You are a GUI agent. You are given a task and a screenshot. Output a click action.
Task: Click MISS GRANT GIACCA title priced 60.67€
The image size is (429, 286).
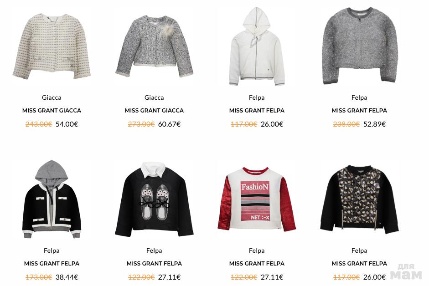[154, 111]
